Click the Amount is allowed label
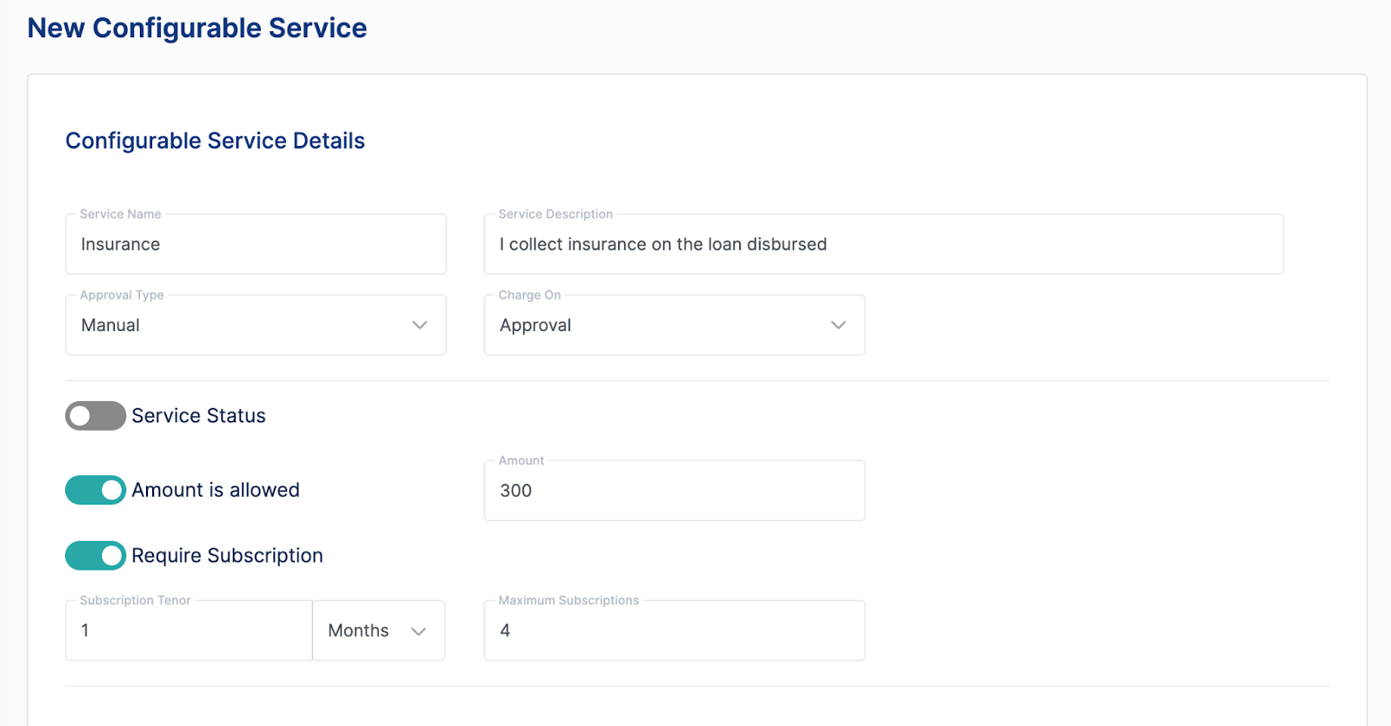The height and width of the screenshot is (726, 1391). (216, 490)
